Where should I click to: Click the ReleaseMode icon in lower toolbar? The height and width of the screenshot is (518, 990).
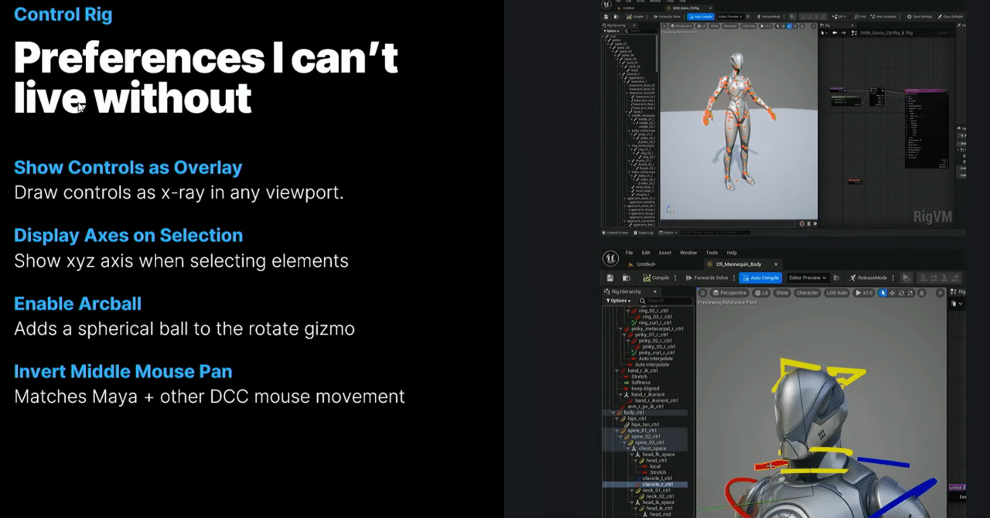[x=852, y=278]
